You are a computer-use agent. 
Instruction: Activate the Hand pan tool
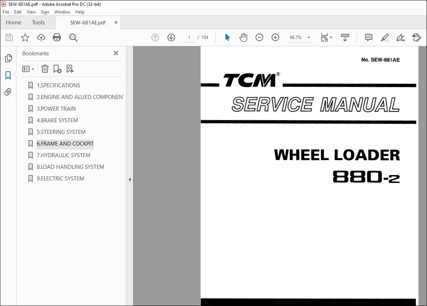[x=243, y=37]
